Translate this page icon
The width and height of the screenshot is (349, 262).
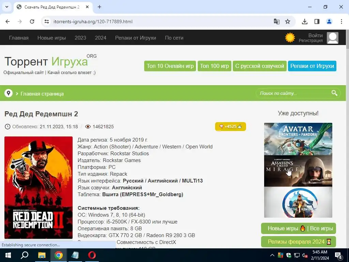click(x=277, y=21)
